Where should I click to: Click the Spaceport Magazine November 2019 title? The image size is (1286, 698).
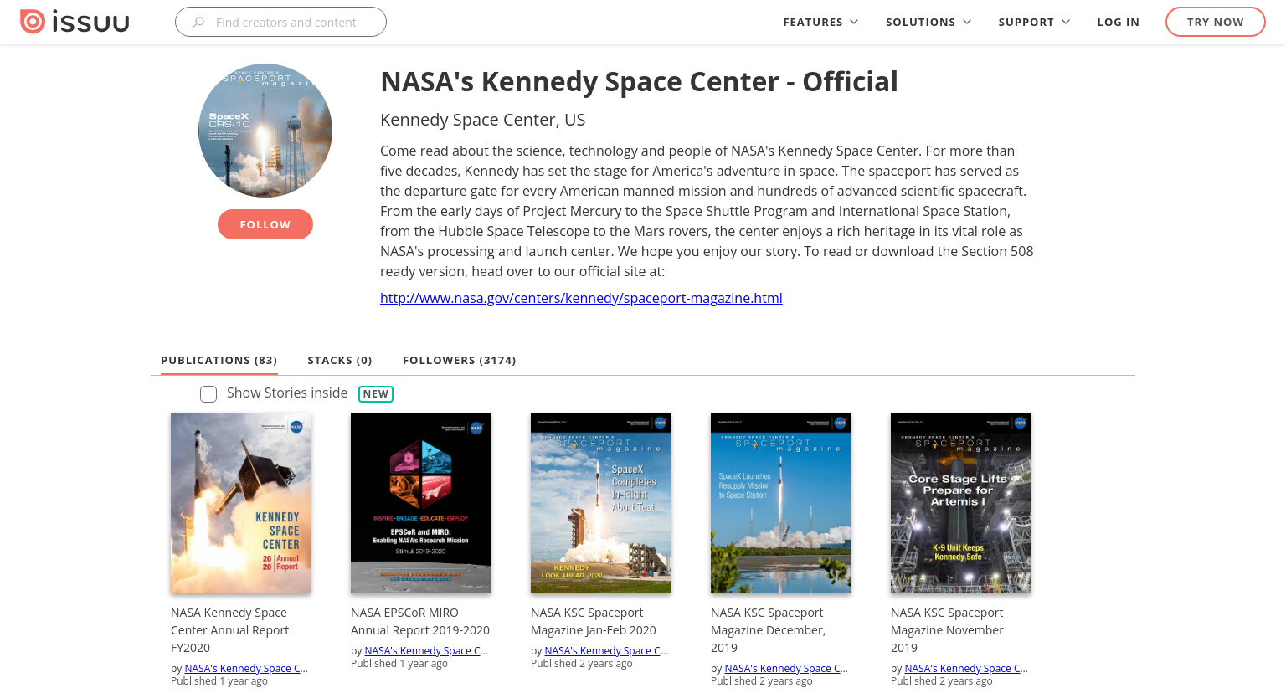pyautogui.click(x=947, y=630)
